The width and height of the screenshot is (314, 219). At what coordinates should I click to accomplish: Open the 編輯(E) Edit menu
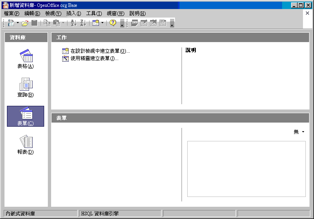coord(32,13)
